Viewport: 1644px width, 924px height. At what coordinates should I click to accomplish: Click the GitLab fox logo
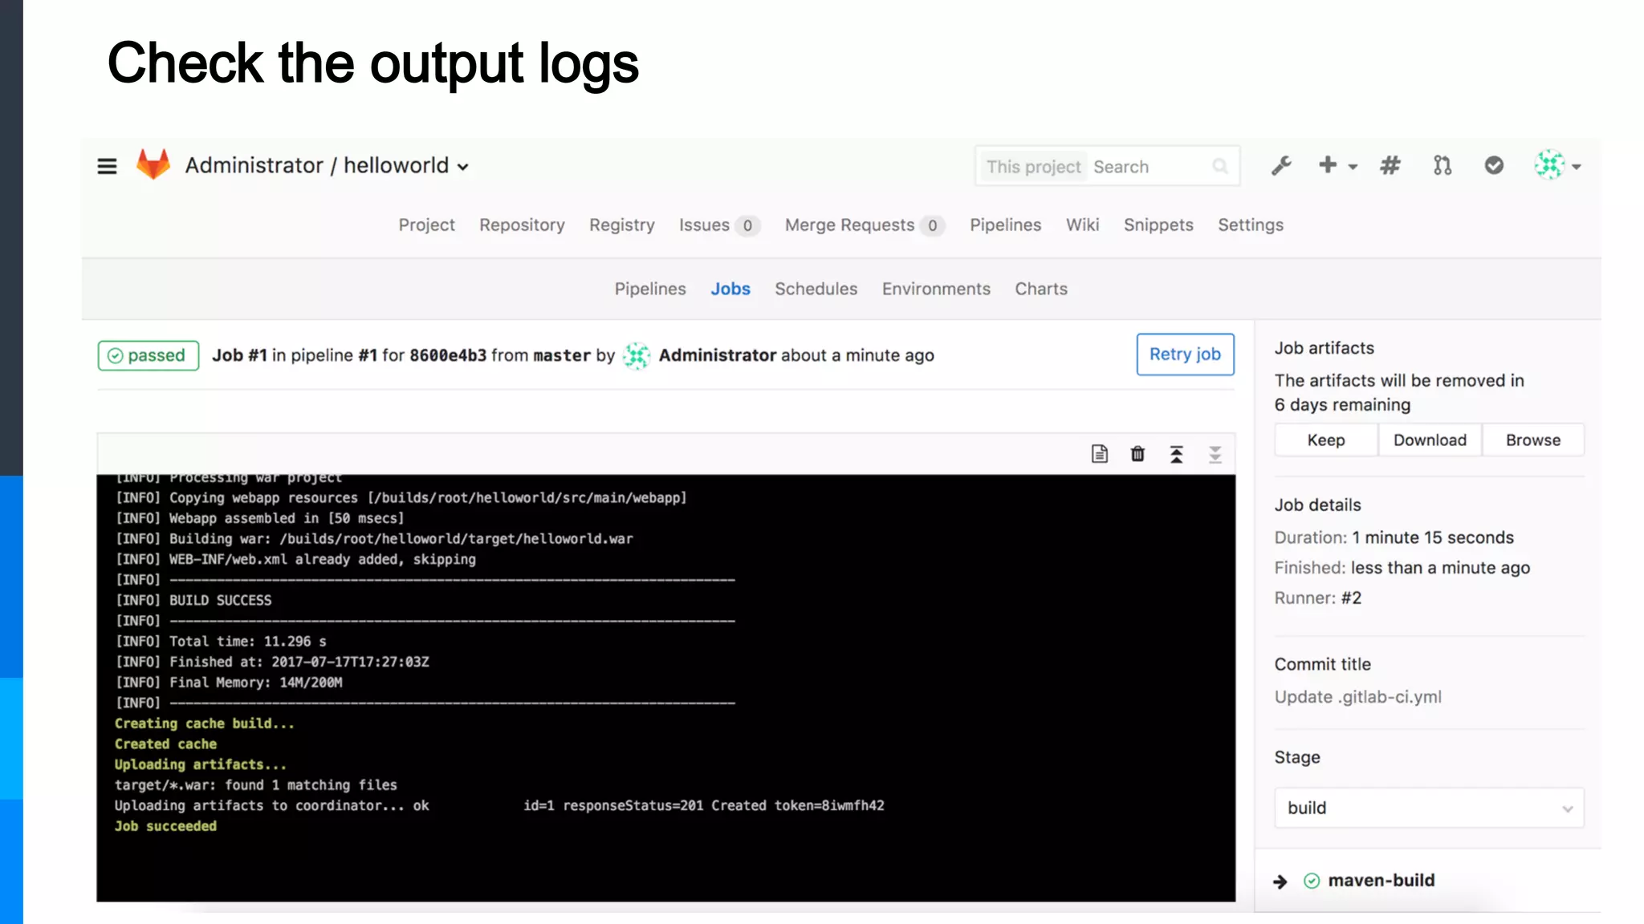(x=153, y=164)
